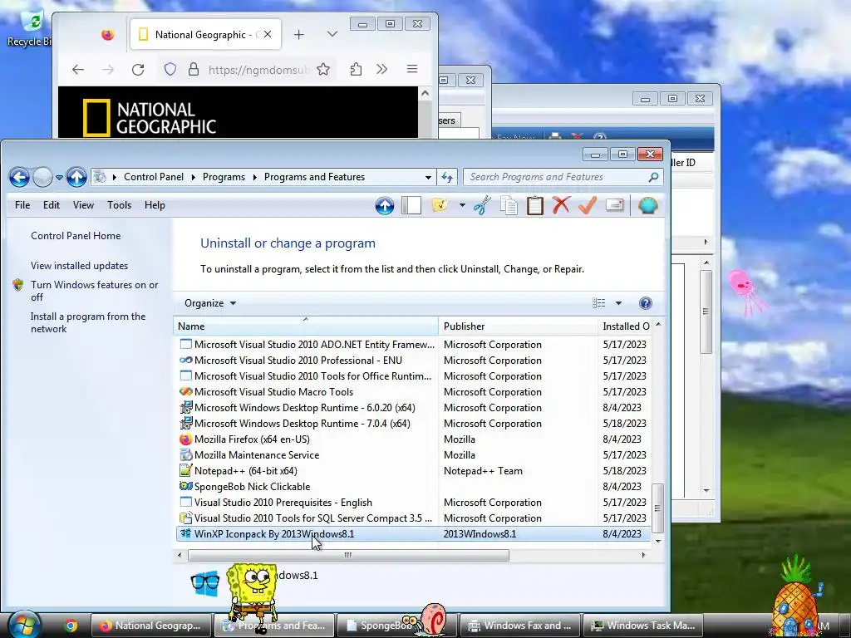The image size is (851, 638).
Task: Click the Copy toolbar icon
Action: coord(509,206)
